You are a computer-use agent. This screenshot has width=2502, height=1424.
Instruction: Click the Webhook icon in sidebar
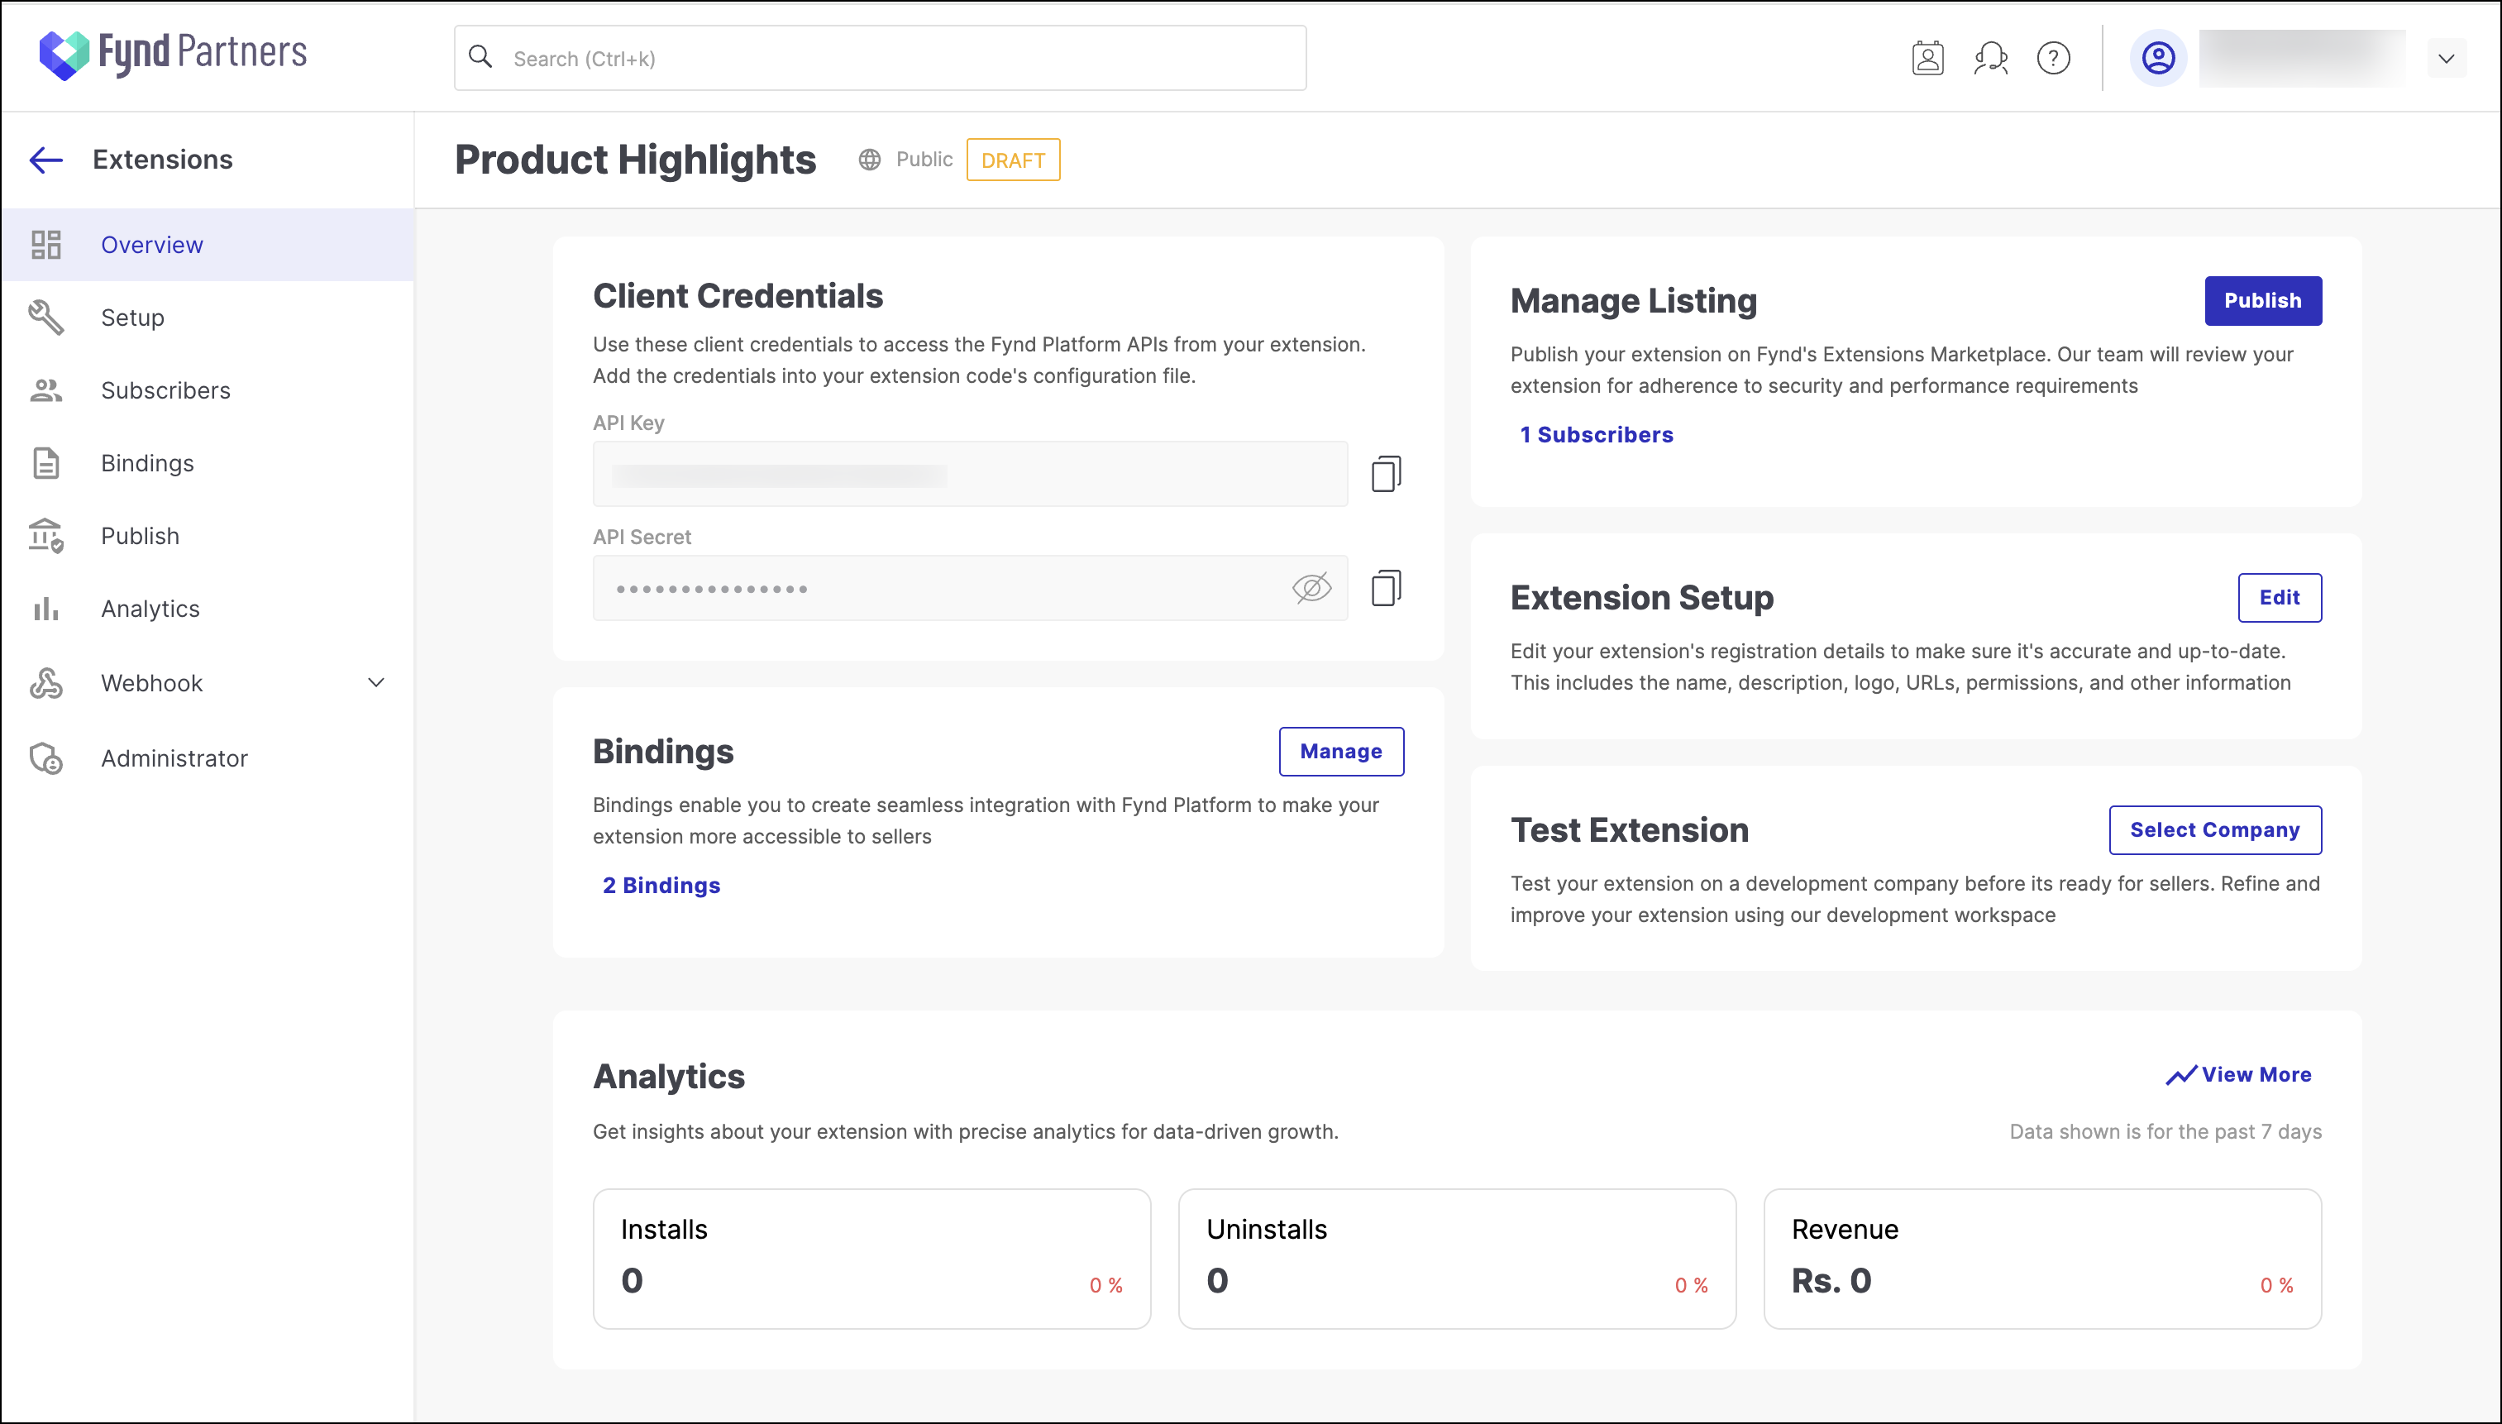point(46,683)
